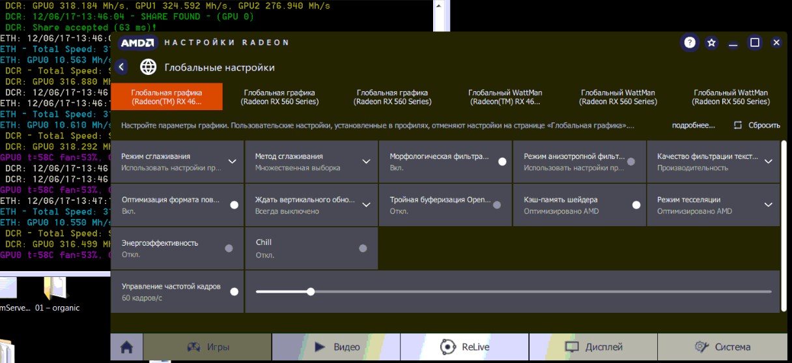Click the подробнее... link

(x=694, y=125)
